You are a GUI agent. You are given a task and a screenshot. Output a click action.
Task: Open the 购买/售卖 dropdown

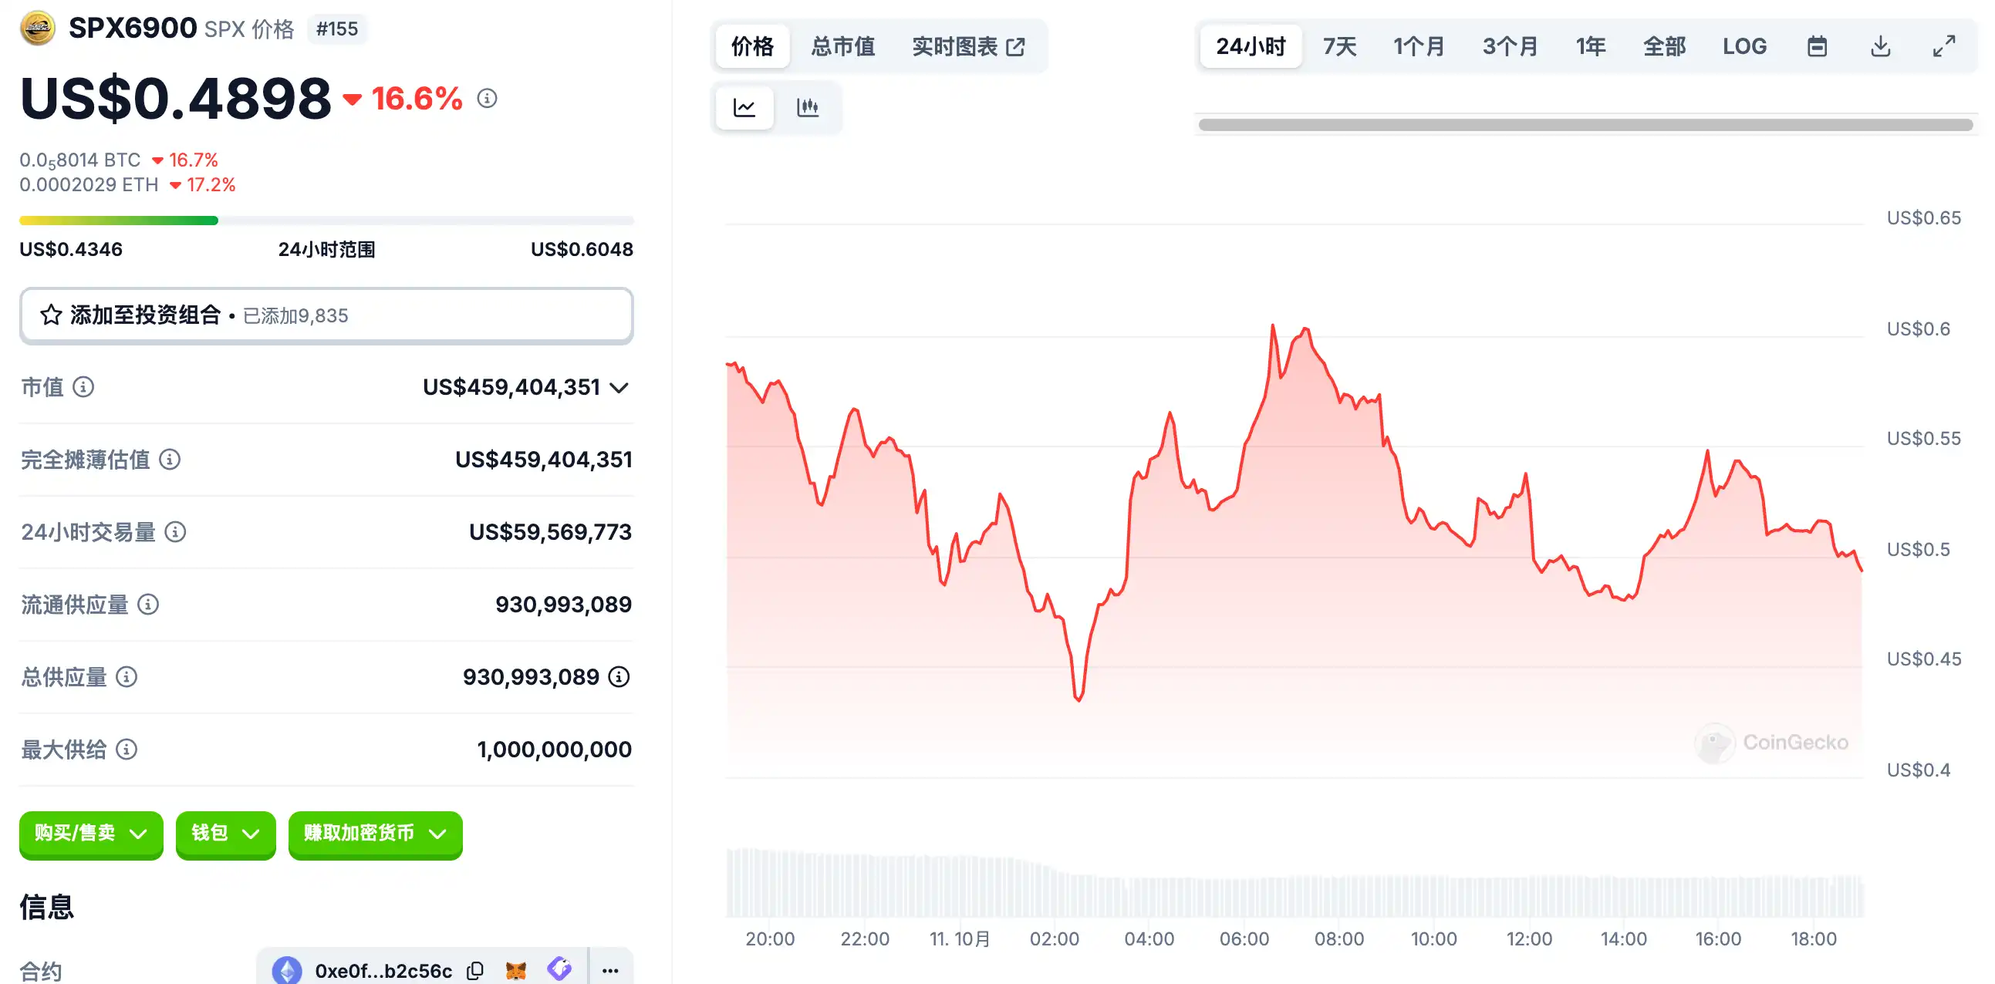click(90, 833)
